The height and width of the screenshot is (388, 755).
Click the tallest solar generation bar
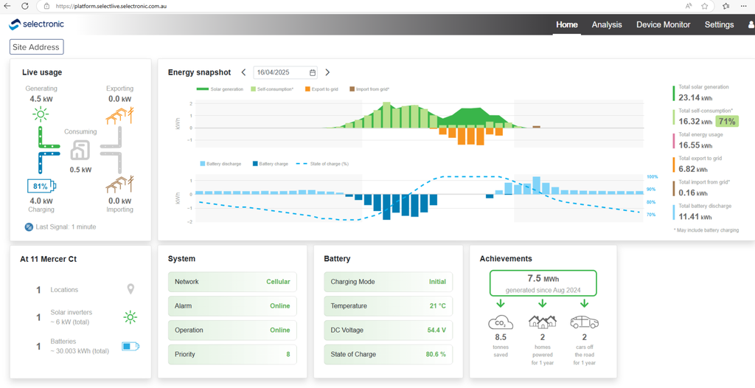(x=386, y=115)
